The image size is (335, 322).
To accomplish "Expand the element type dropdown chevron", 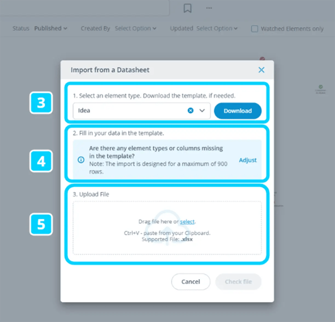I will (x=202, y=111).
